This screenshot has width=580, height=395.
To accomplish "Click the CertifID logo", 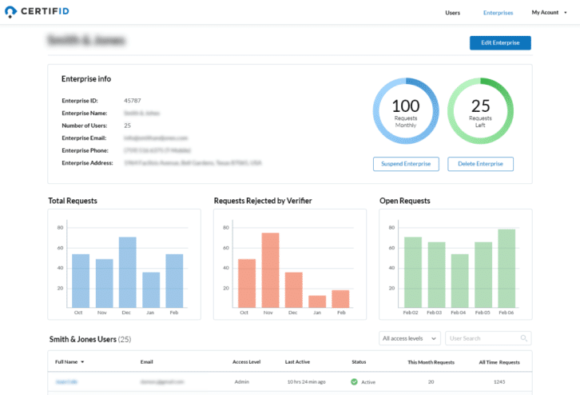I will coord(37,11).
